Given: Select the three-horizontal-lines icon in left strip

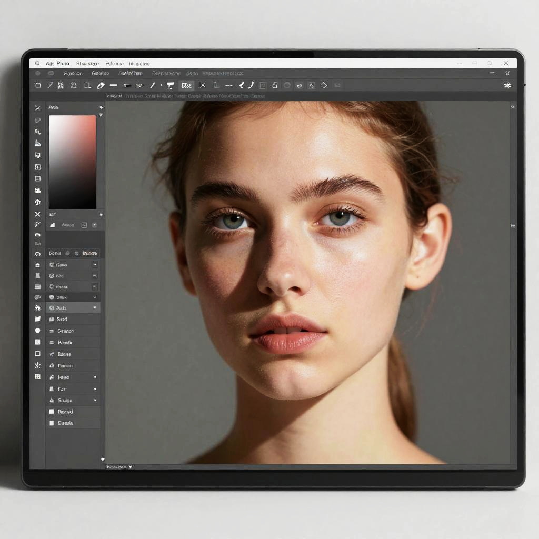Looking at the screenshot, I should click(x=37, y=287).
